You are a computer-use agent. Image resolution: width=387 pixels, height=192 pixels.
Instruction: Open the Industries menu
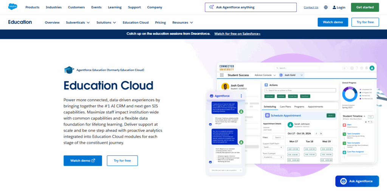click(54, 8)
